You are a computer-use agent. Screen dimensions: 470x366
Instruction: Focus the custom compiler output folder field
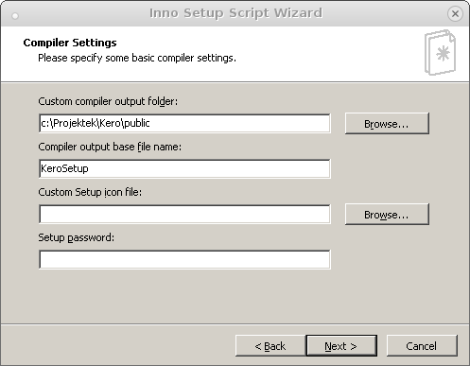coord(184,123)
